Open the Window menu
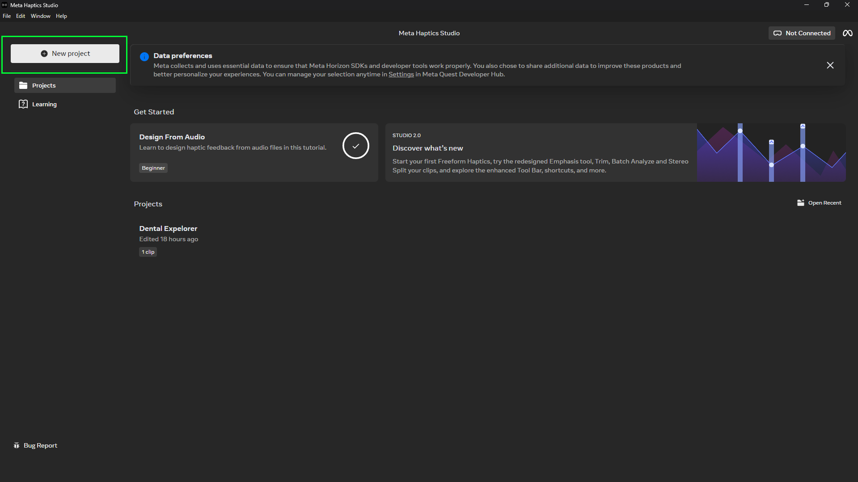 coord(40,16)
